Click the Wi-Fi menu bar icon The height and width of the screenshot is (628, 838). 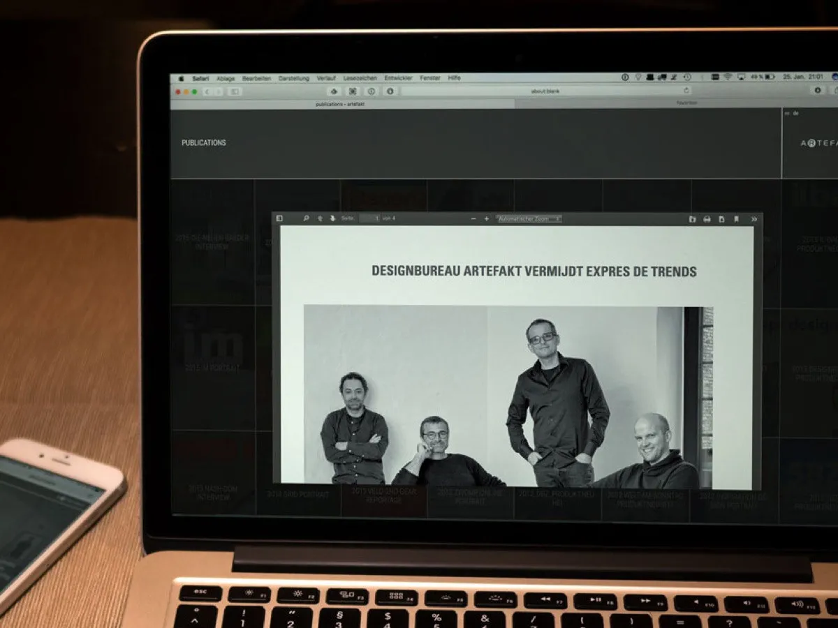point(727,77)
